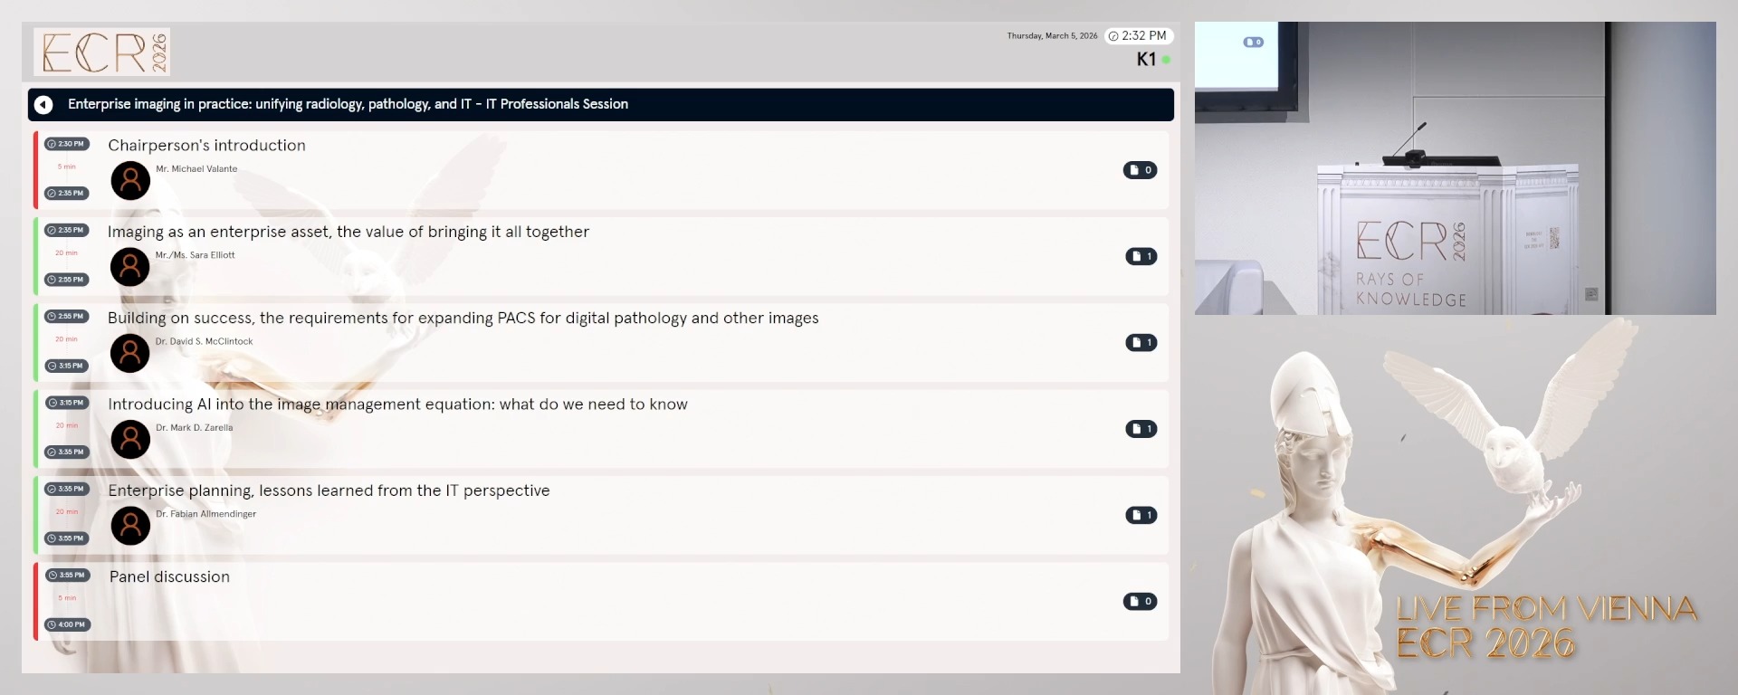The width and height of the screenshot is (1738, 695).
Task: Click the K1 room status indicator
Action: coord(1152,60)
